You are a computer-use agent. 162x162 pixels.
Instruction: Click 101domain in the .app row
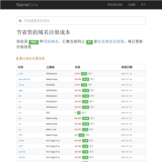pos(52,90)
